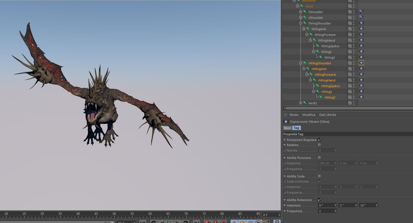
Task: Click the joint icon beside neck1
Action: click(305, 103)
